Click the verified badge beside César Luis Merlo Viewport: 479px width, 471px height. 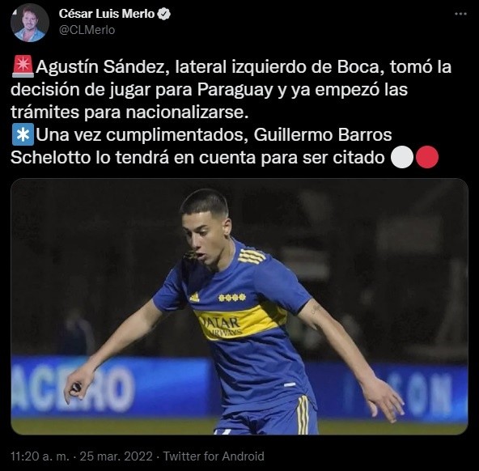pos(164,14)
